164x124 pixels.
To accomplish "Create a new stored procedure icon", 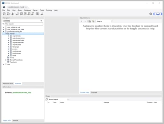I will click(29, 14).
